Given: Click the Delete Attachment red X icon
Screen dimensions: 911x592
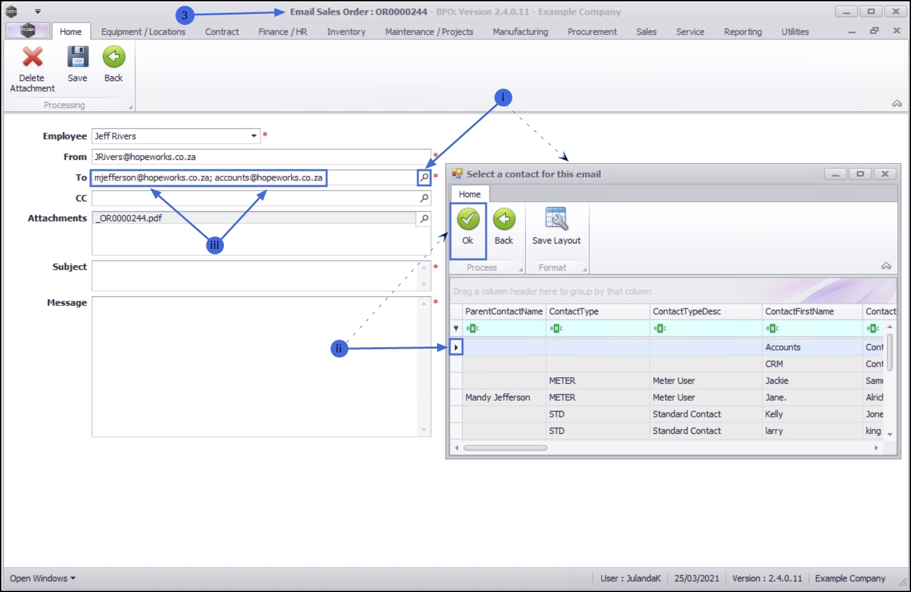Looking at the screenshot, I should coord(32,57).
